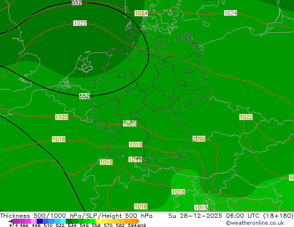The height and width of the screenshot is (227, 294).
Task: Click the legend value 522
Action: point(60,225)
